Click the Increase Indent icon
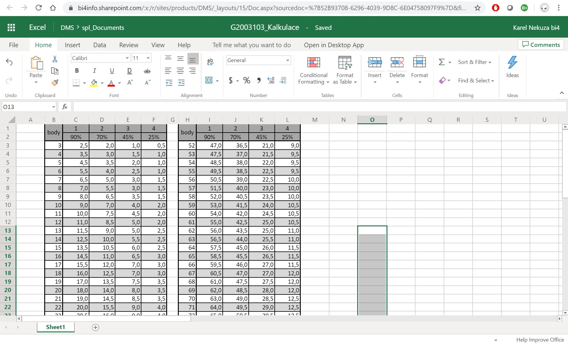 [181, 83]
